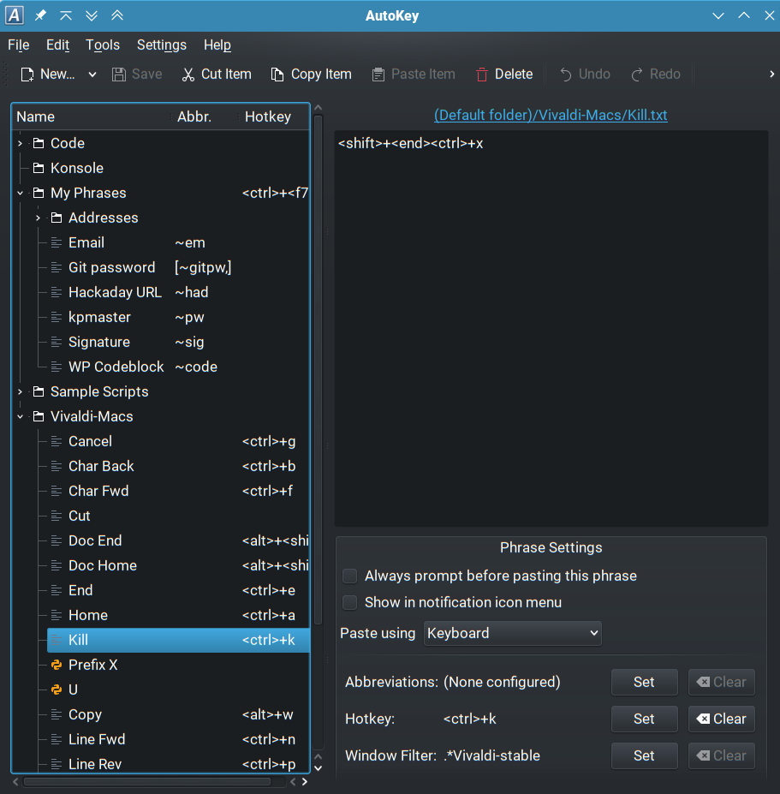
Task: Open the Settings menu
Action: coord(161,45)
